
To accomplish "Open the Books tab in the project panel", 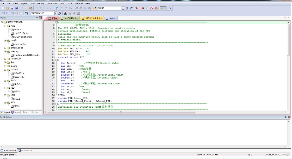I will pos(15,112).
